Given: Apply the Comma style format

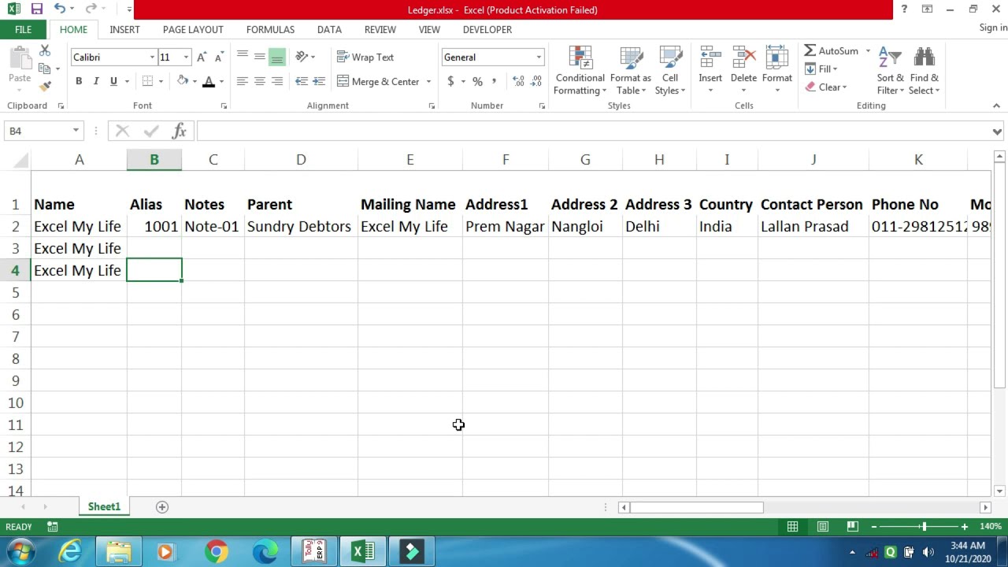Looking at the screenshot, I should click(x=495, y=81).
